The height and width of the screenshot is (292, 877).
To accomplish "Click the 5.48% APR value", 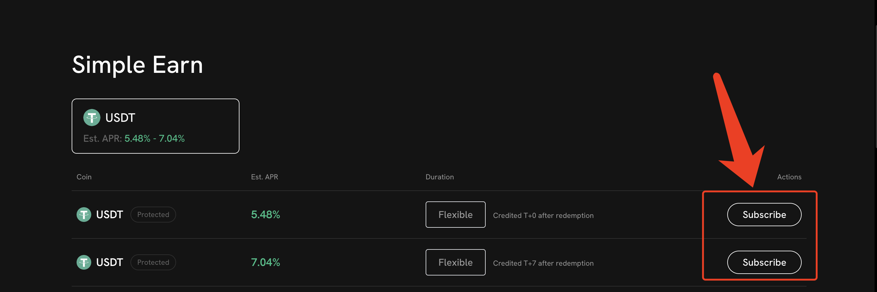I will [x=265, y=215].
